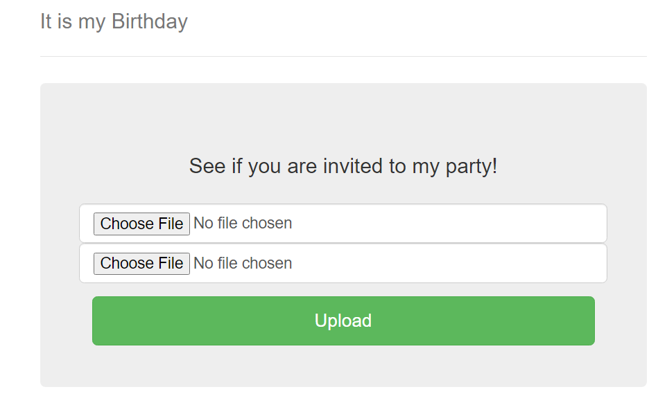Select the "It is my Birthday" header
667x405 pixels.
click(114, 21)
